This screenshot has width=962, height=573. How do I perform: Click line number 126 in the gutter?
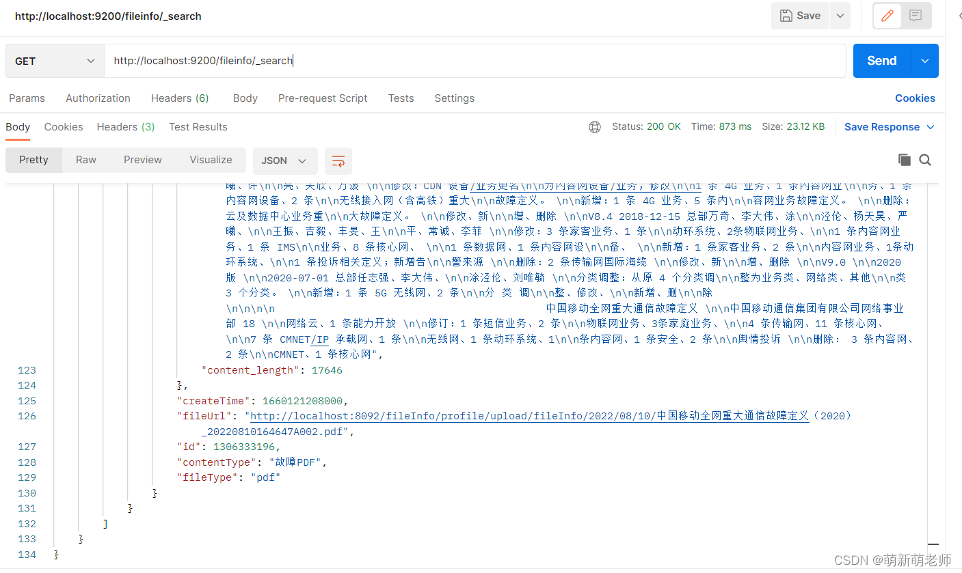pyautogui.click(x=27, y=416)
